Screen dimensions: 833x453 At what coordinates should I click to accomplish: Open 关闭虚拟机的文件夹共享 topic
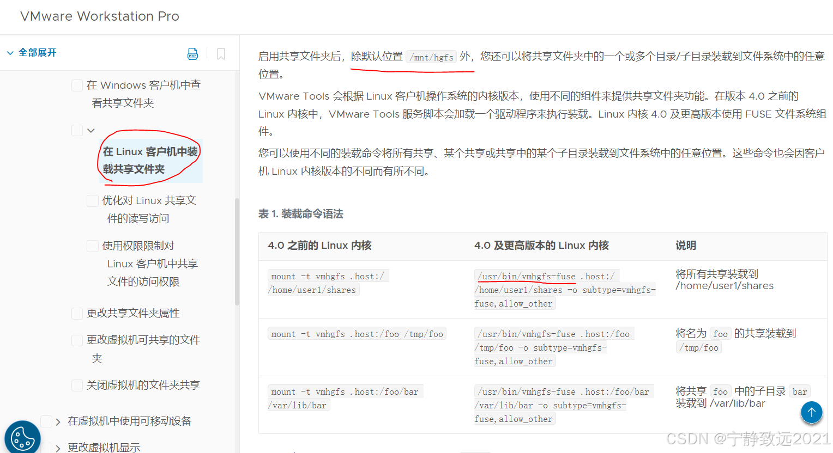click(143, 385)
